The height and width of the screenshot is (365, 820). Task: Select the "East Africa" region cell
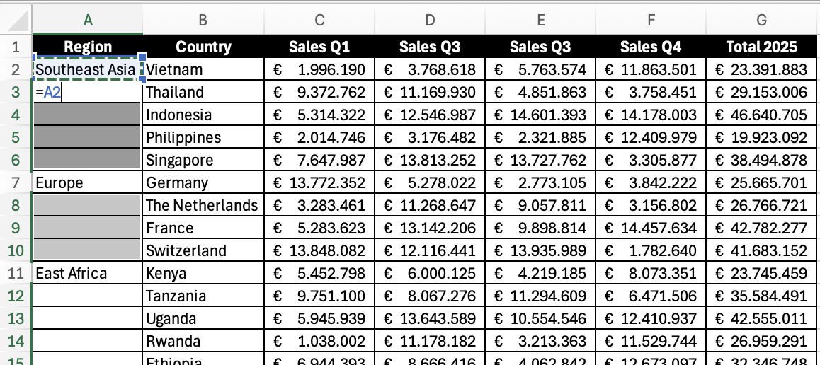(88, 274)
